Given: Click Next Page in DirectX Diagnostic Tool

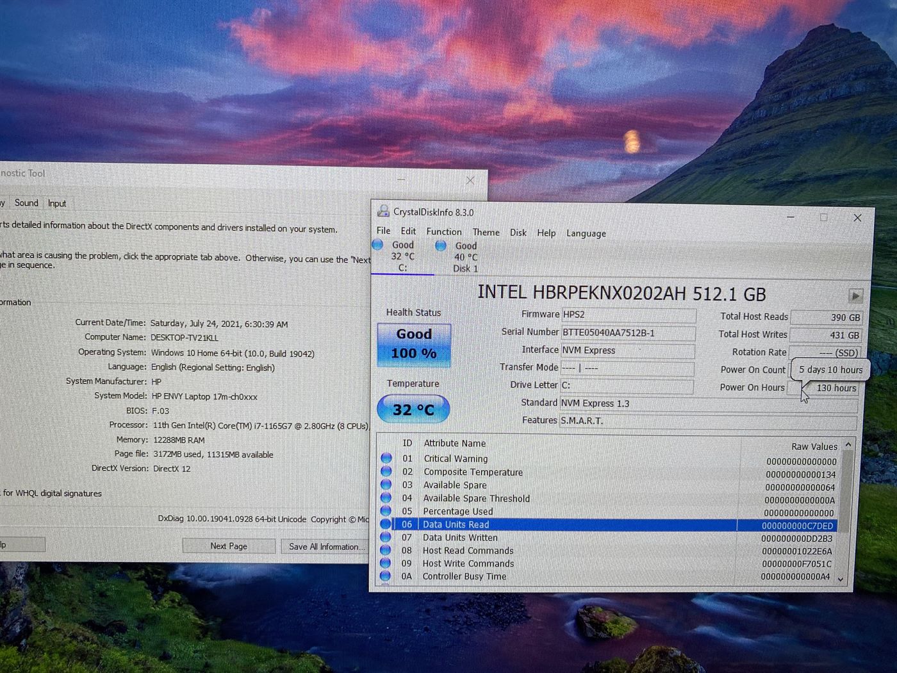Looking at the screenshot, I should click(x=229, y=546).
